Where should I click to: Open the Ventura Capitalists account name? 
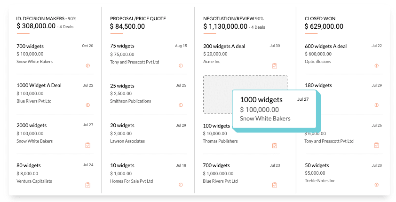[x=34, y=181]
